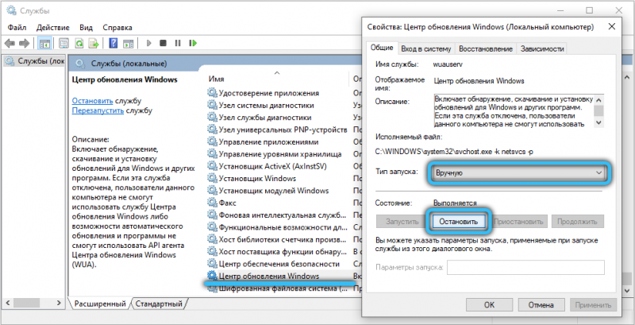
Task: Click description box down arrow
Action: click(x=599, y=123)
